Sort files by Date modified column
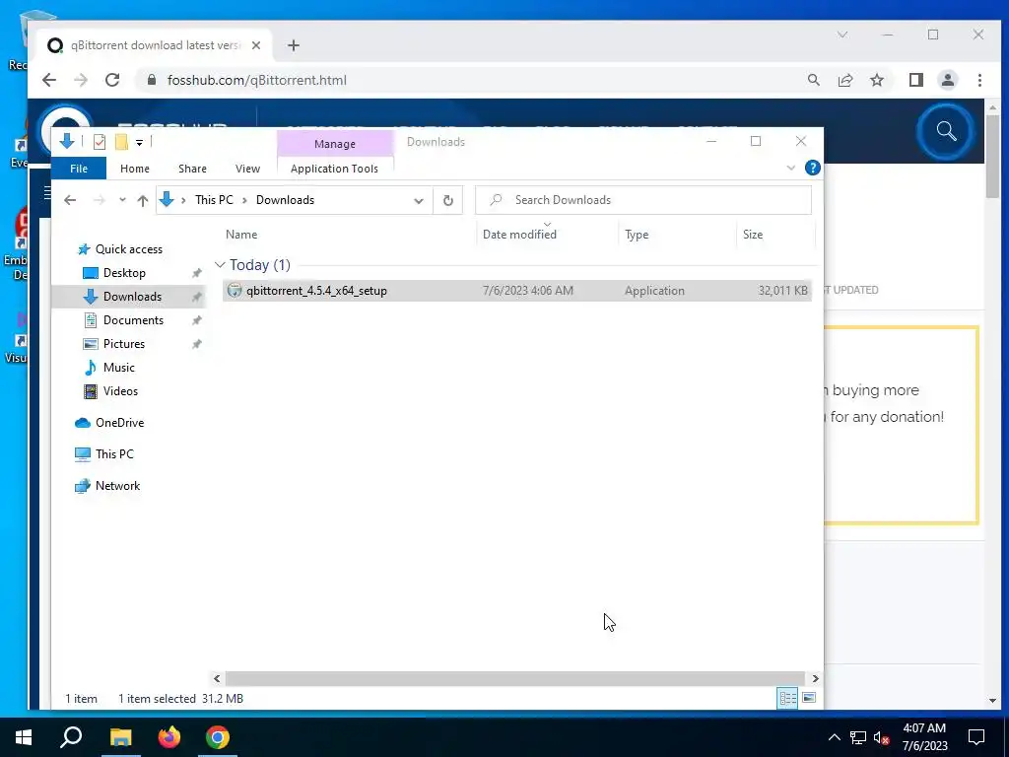This screenshot has width=1009, height=757. (519, 235)
